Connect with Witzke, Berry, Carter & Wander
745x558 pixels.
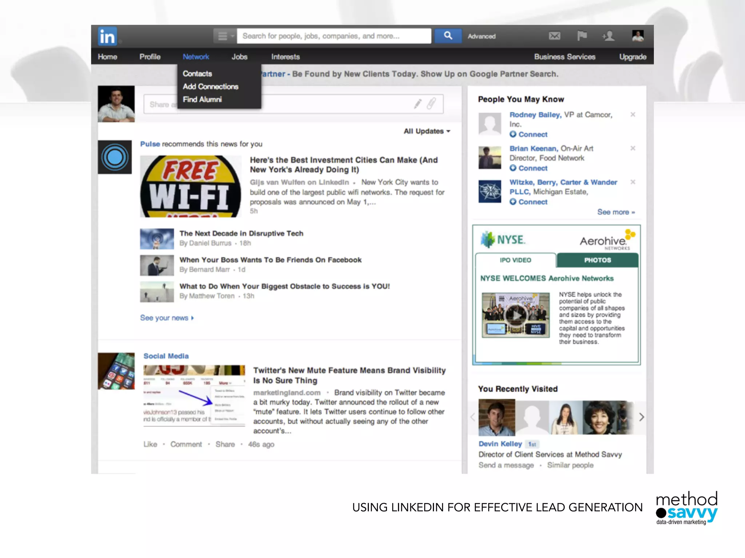(x=528, y=202)
